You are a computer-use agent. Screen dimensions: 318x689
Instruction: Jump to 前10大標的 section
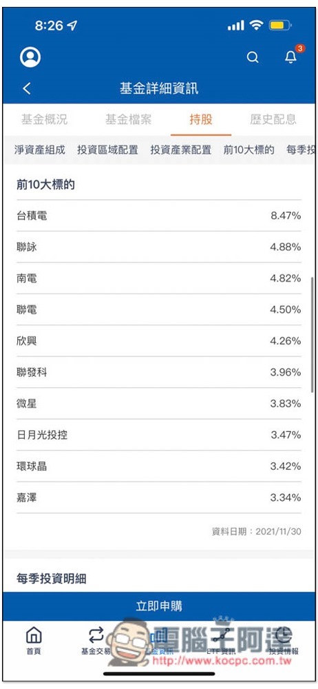249,150
